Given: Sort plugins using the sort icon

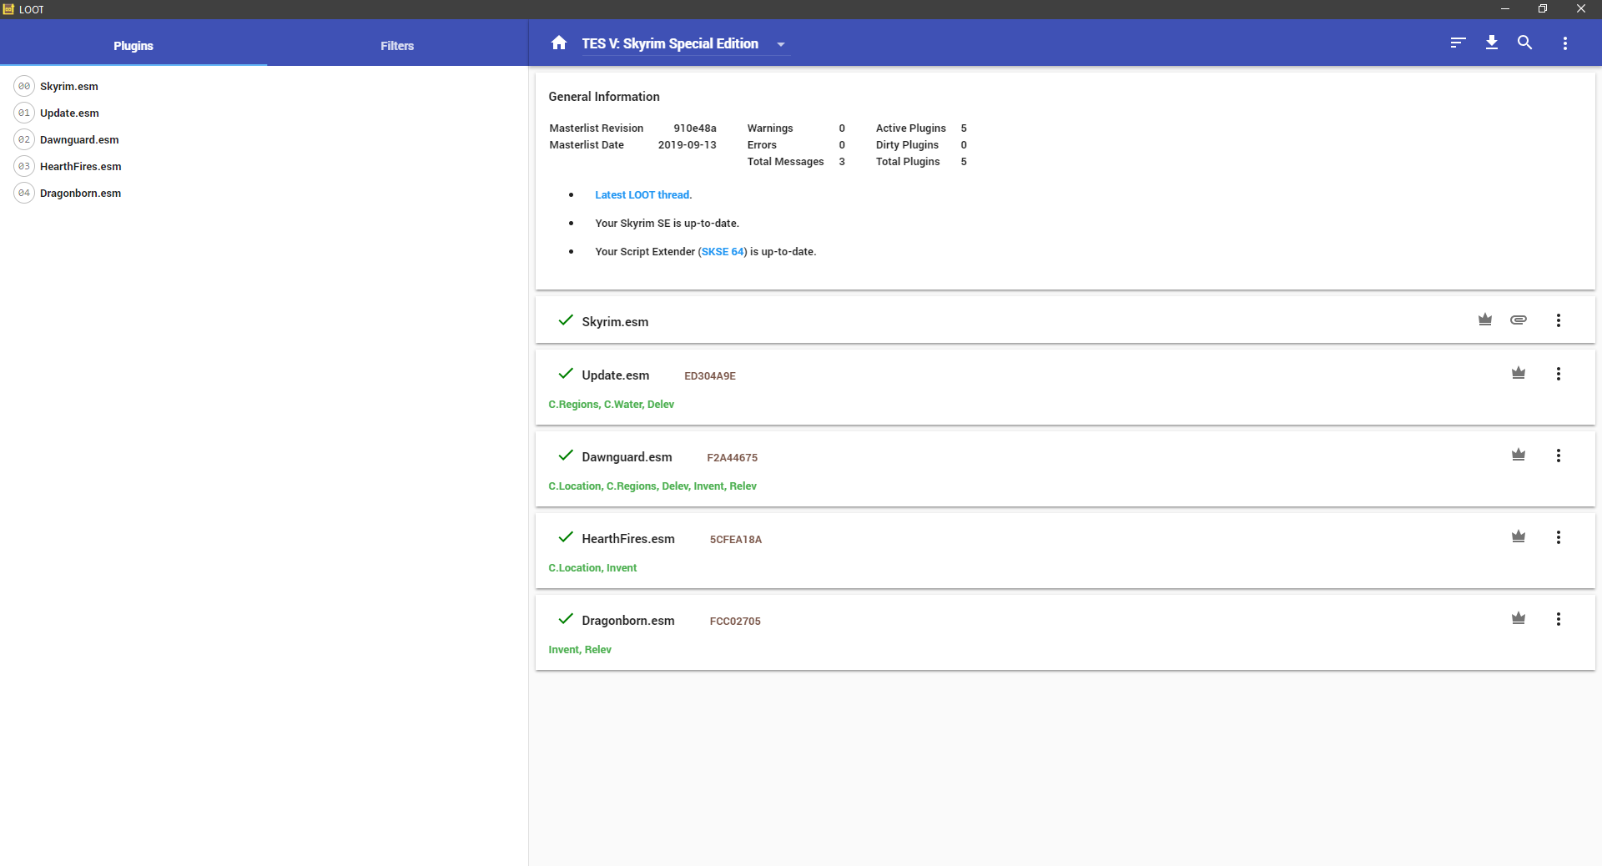Looking at the screenshot, I should 1458,43.
